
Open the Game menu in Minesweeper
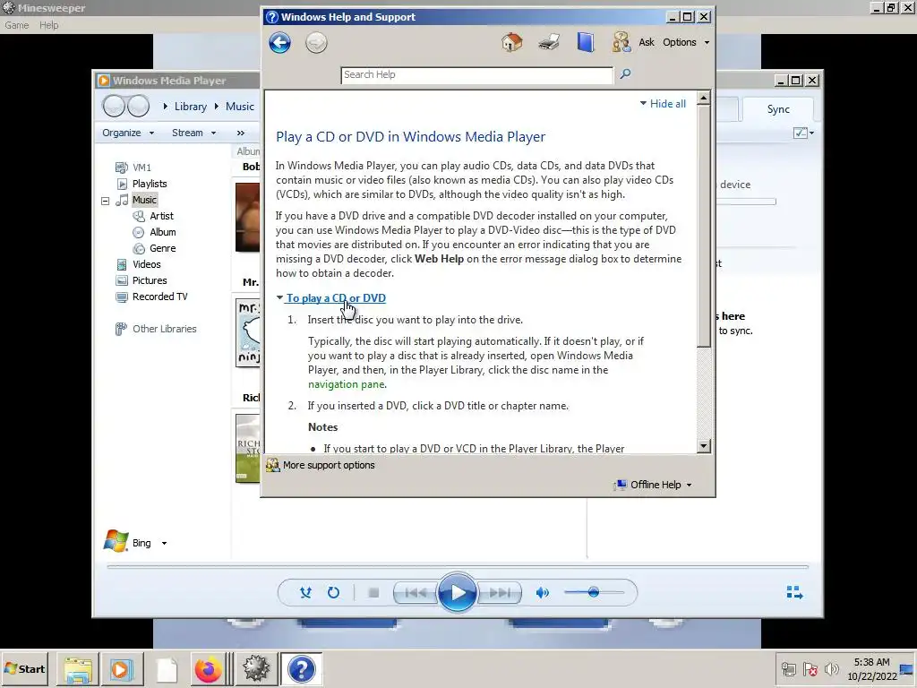pyautogui.click(x=16, y=25)
